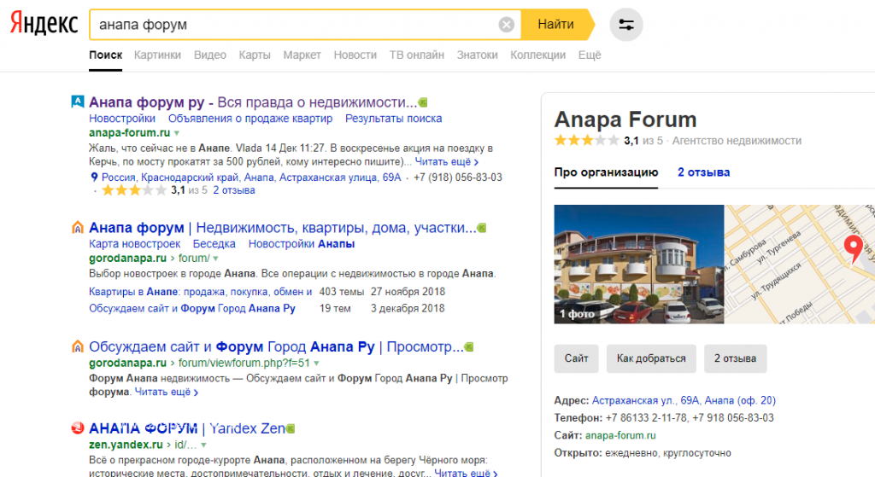Screen dimensions: 875x477
Task: Open Карта новостроек sitelink
Action: pyautogui.click(x=134, y=243)
